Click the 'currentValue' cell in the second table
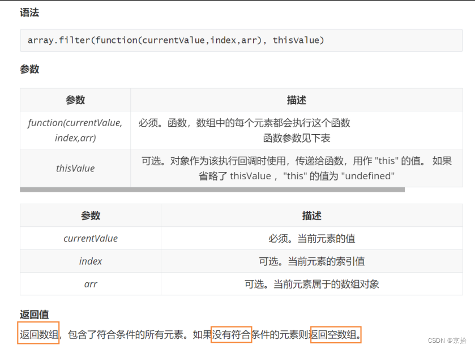Image resolution: width=475 pixels, height=349 pixels. (x=91, y=238)
